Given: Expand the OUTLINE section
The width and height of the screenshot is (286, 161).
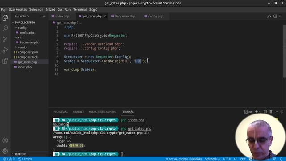Looking at the screenshot, I should pyautogui.click(x=20, y=154).
